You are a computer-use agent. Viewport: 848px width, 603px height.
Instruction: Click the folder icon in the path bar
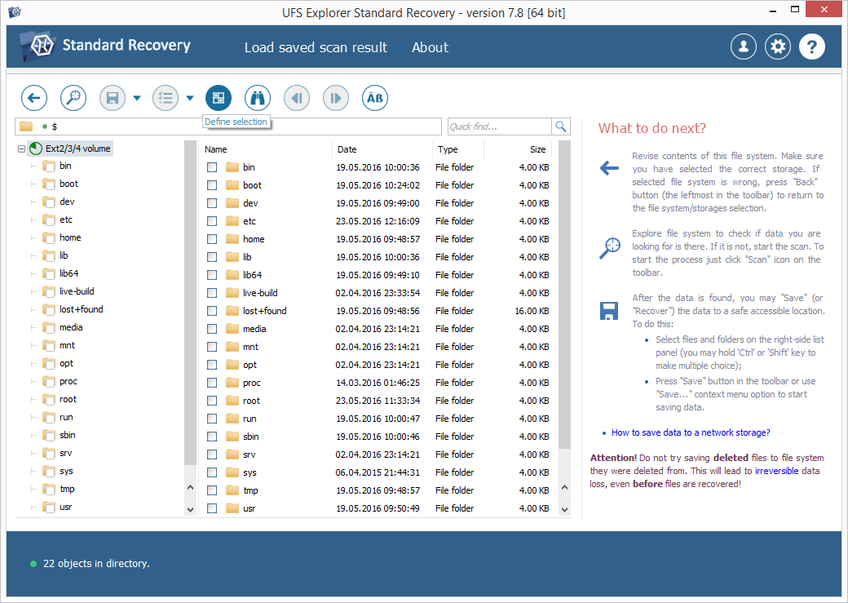point(26,126)
